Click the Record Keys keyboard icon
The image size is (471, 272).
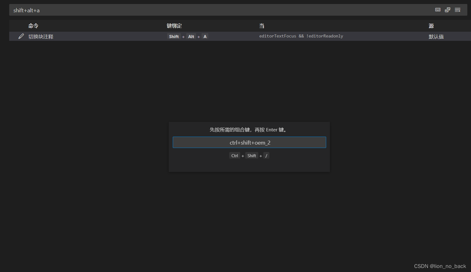click(x=438, y=10)
